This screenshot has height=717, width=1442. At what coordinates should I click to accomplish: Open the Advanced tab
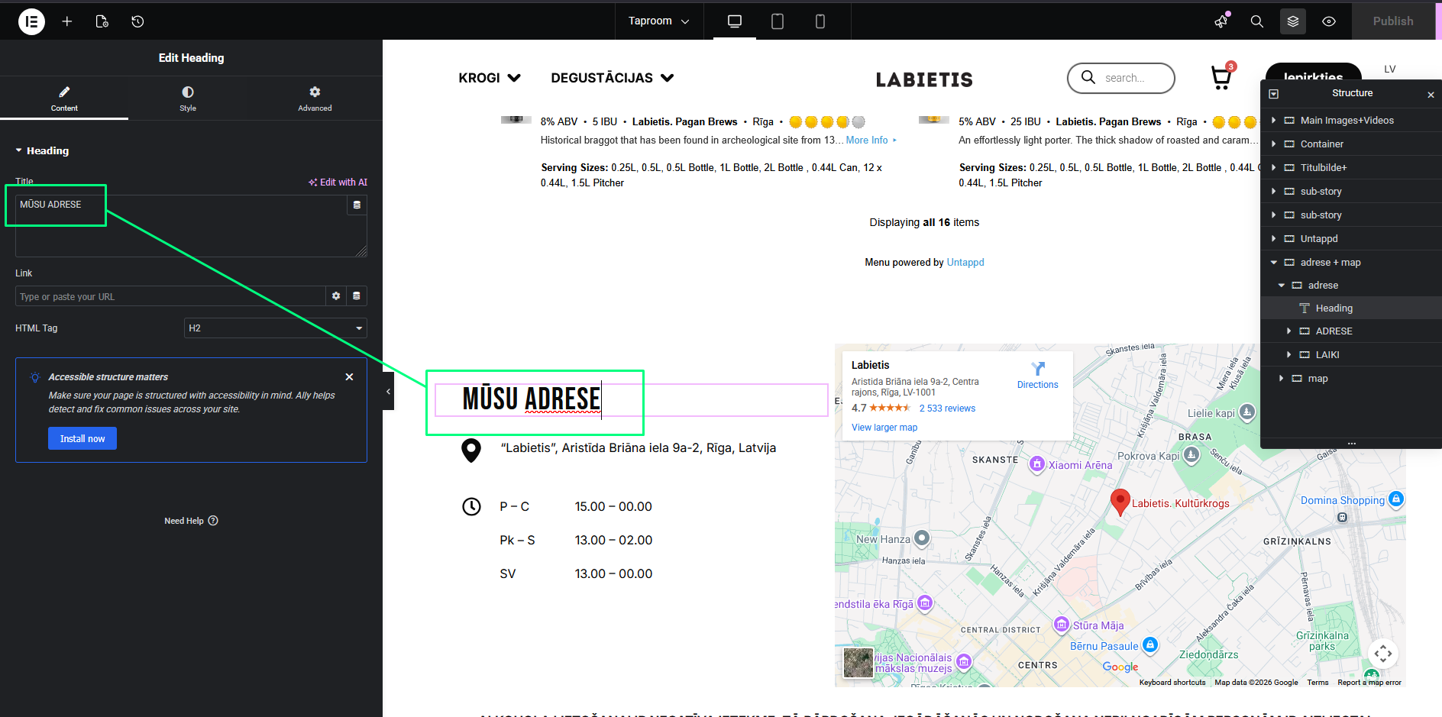pos(315,99)
